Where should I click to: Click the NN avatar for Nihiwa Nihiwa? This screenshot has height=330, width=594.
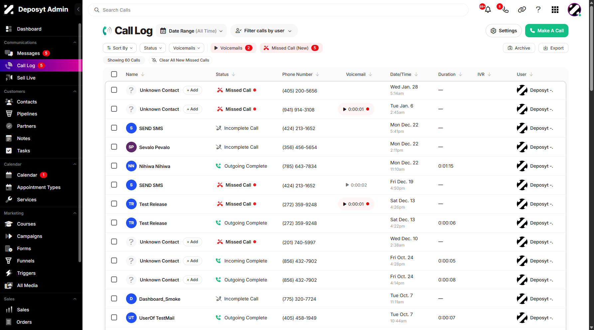(131, 166)
